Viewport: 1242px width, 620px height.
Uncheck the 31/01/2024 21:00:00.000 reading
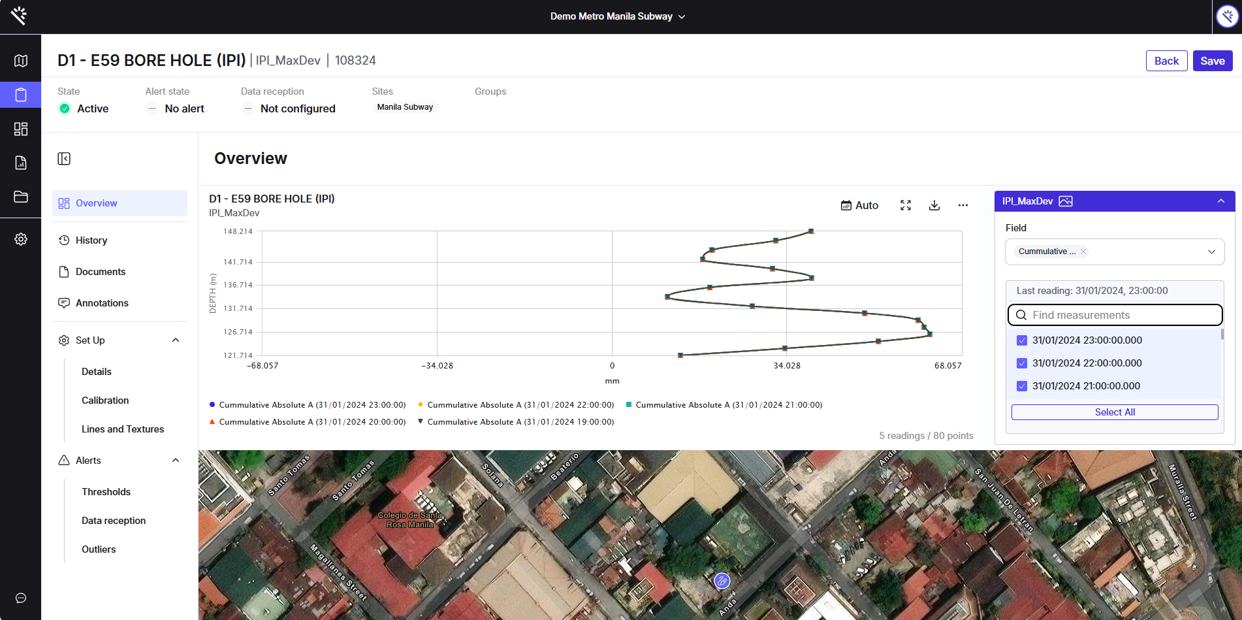1022,386
